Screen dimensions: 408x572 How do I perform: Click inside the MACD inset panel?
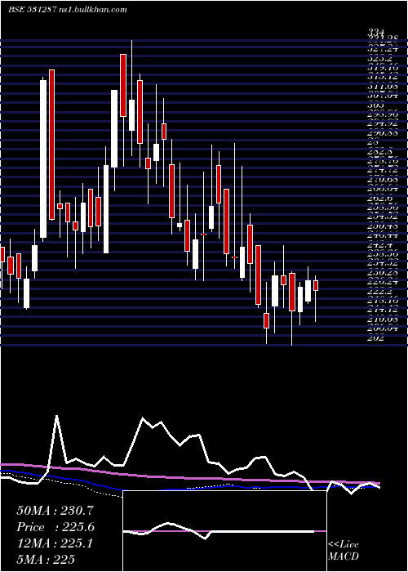(224, 531)
